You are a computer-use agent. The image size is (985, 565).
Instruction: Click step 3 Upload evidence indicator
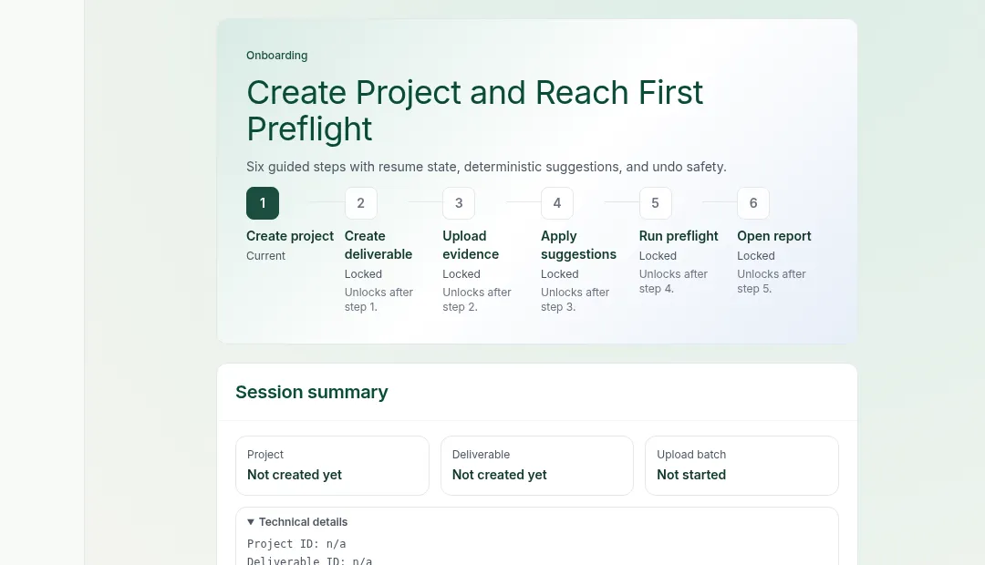[459, 203]
